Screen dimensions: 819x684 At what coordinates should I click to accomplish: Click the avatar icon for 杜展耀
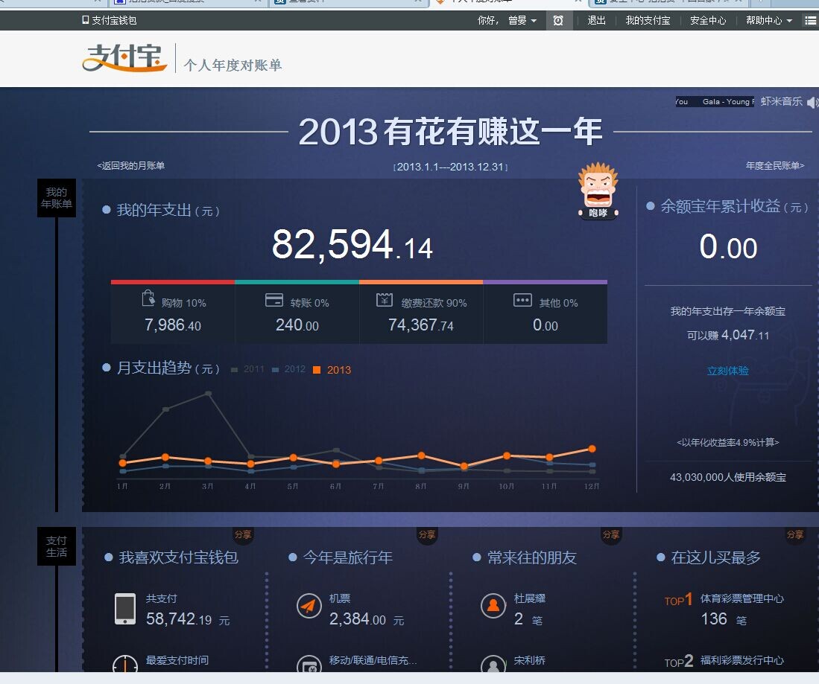[x=493, y=606]
